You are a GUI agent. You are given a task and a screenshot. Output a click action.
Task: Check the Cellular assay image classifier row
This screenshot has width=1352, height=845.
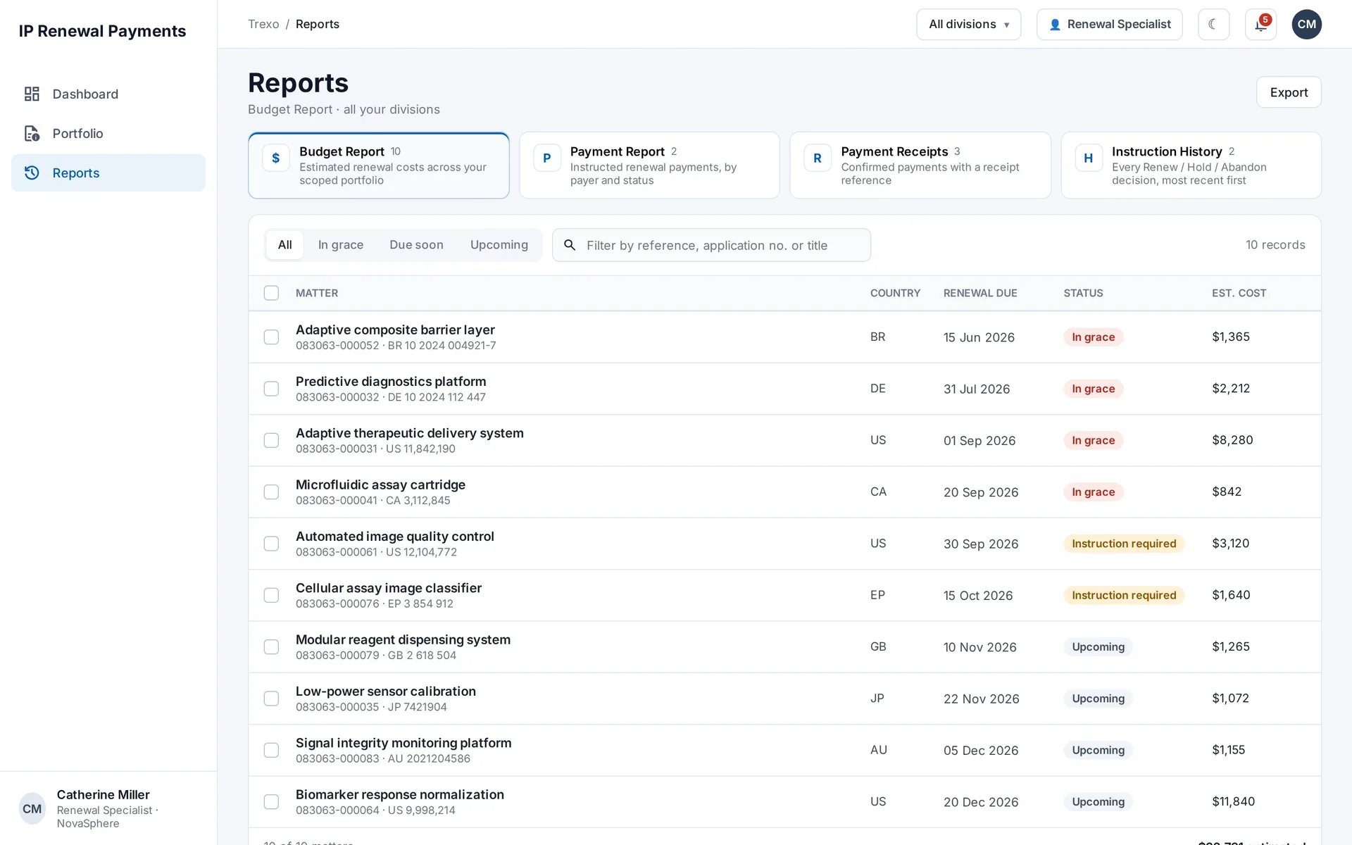(x=271, y=595)
